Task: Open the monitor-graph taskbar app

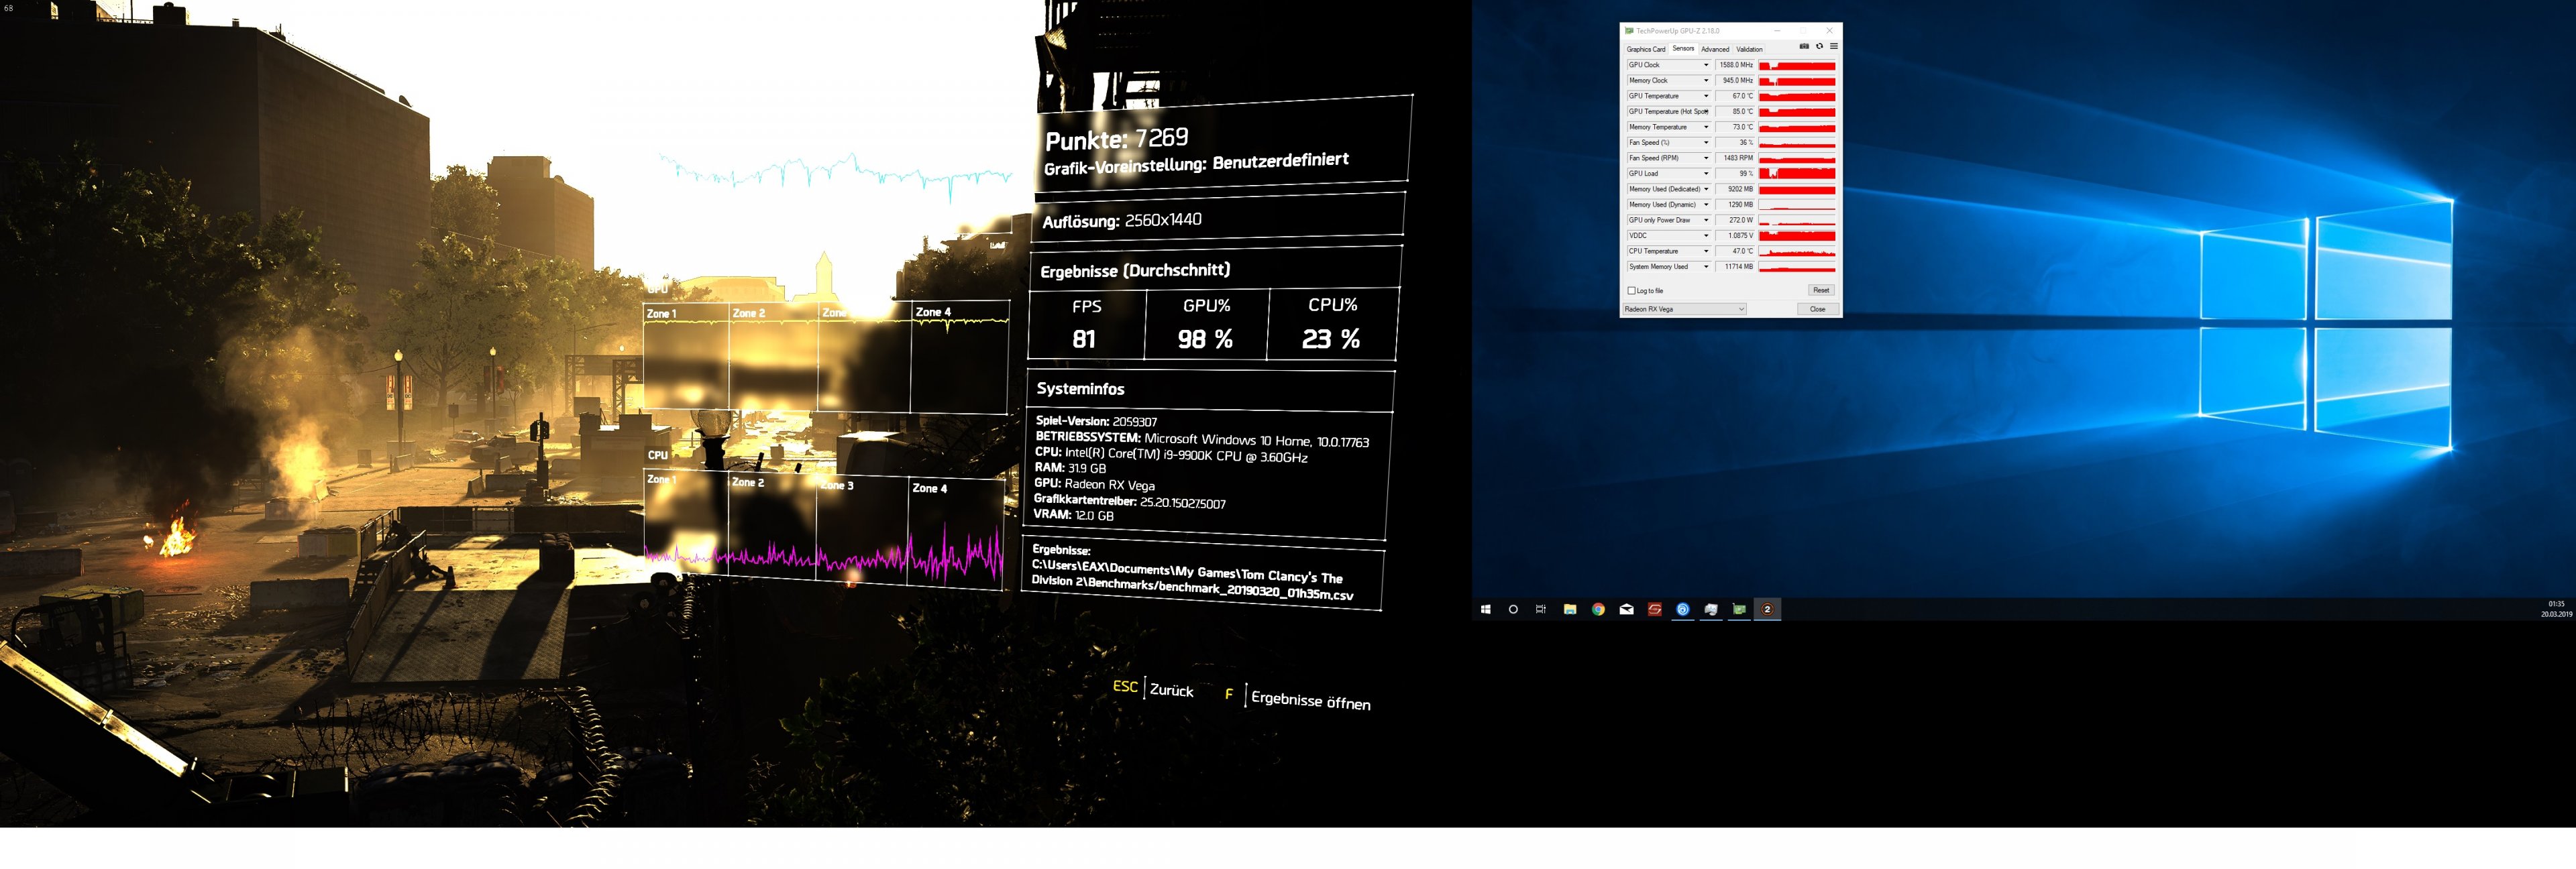Action: pyautogui.click(x=1711, y=609)
